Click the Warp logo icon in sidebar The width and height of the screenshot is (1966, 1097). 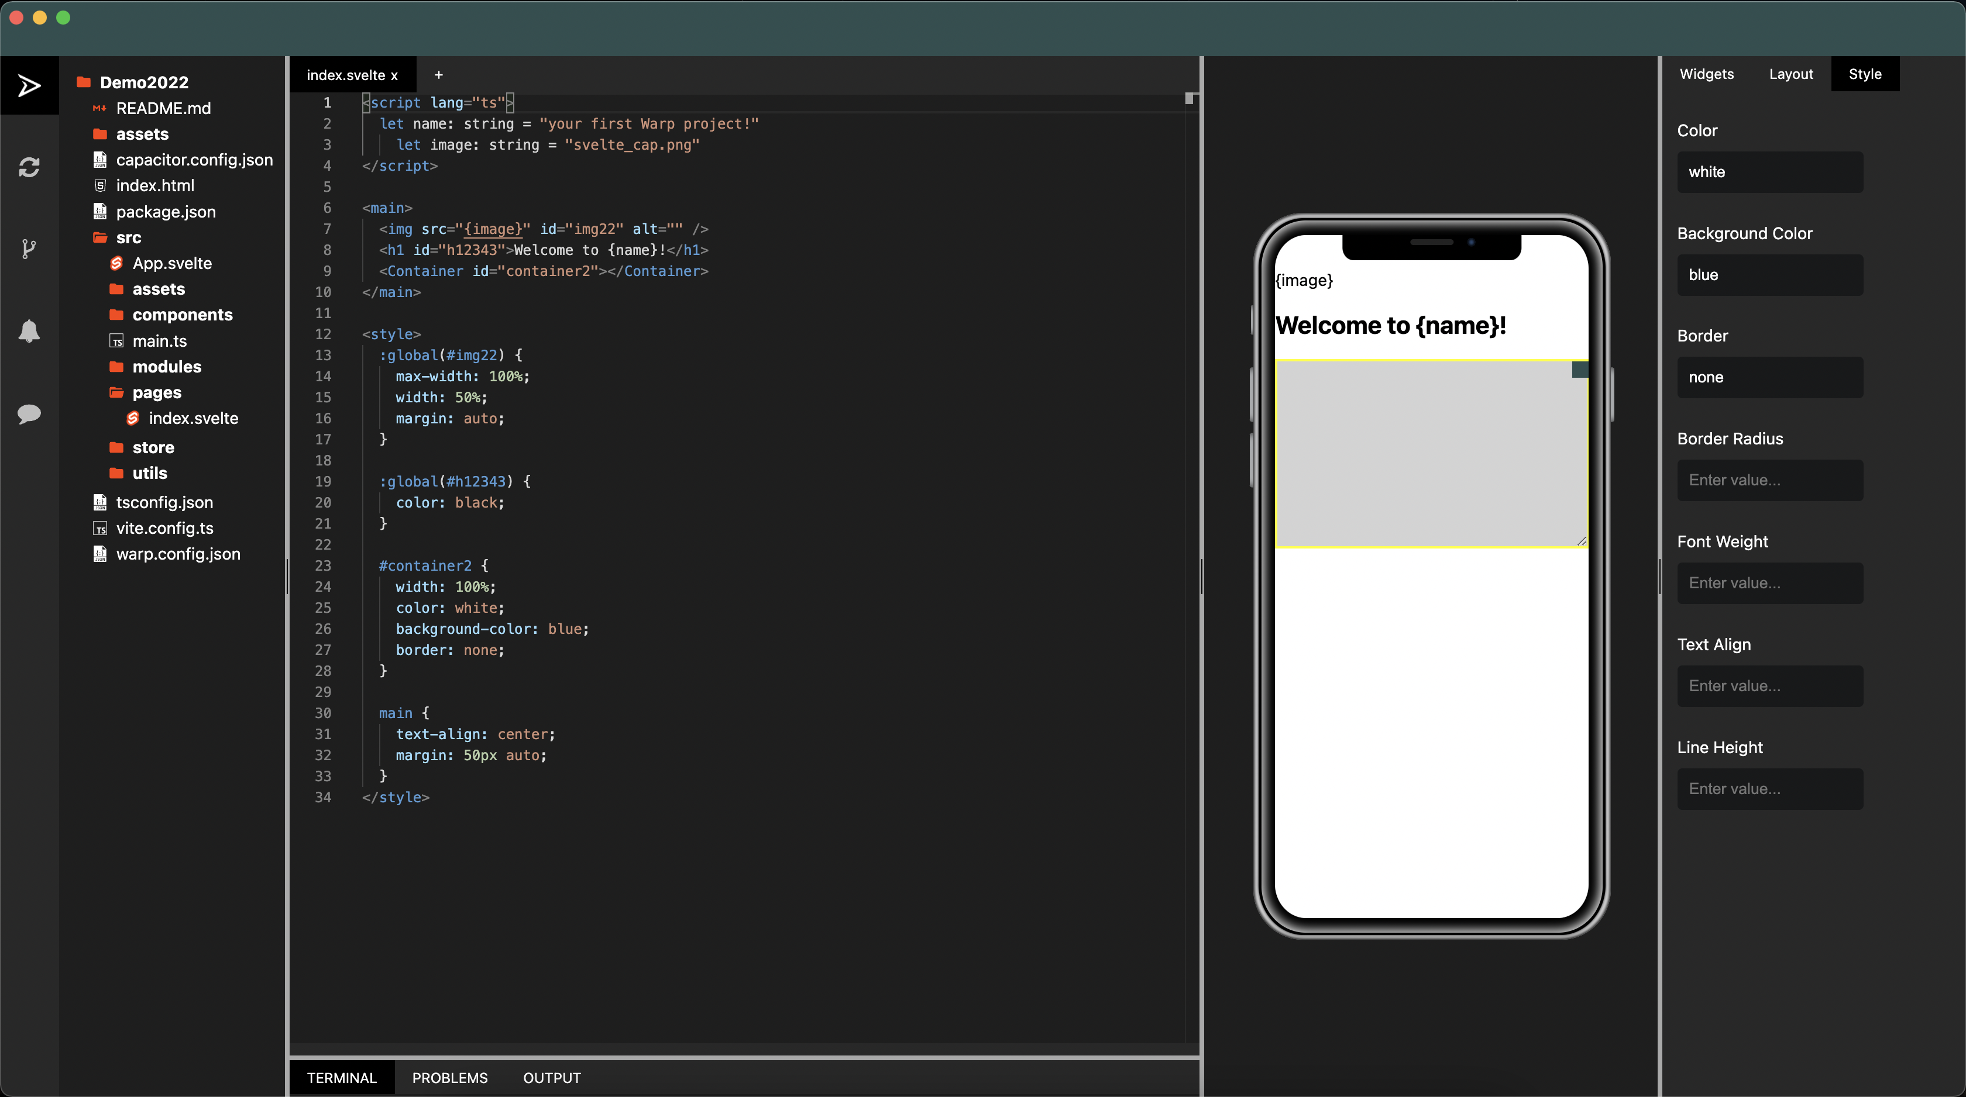pos(29,85)
